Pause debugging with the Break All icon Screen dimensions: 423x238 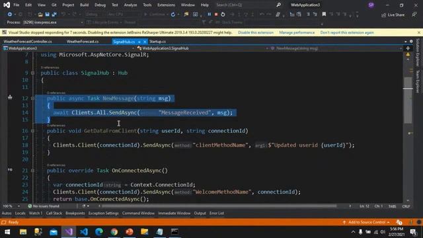[209, 15]
